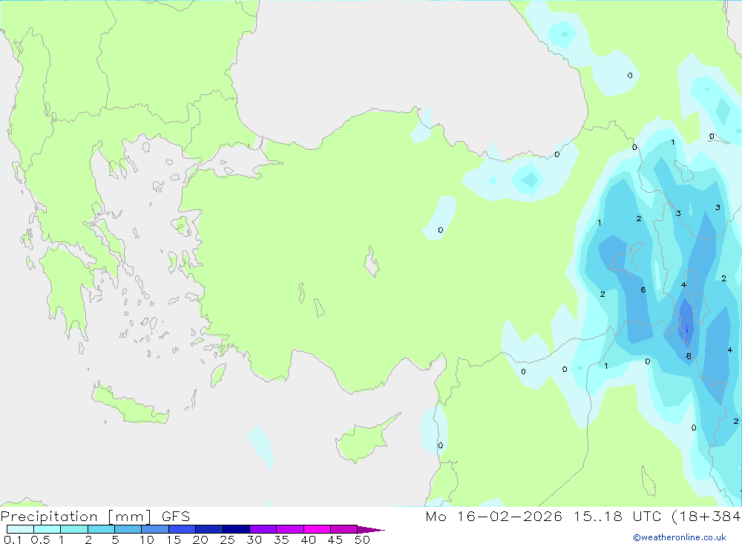Click the '15..18 UTC' time range text

tap(617, 517)
